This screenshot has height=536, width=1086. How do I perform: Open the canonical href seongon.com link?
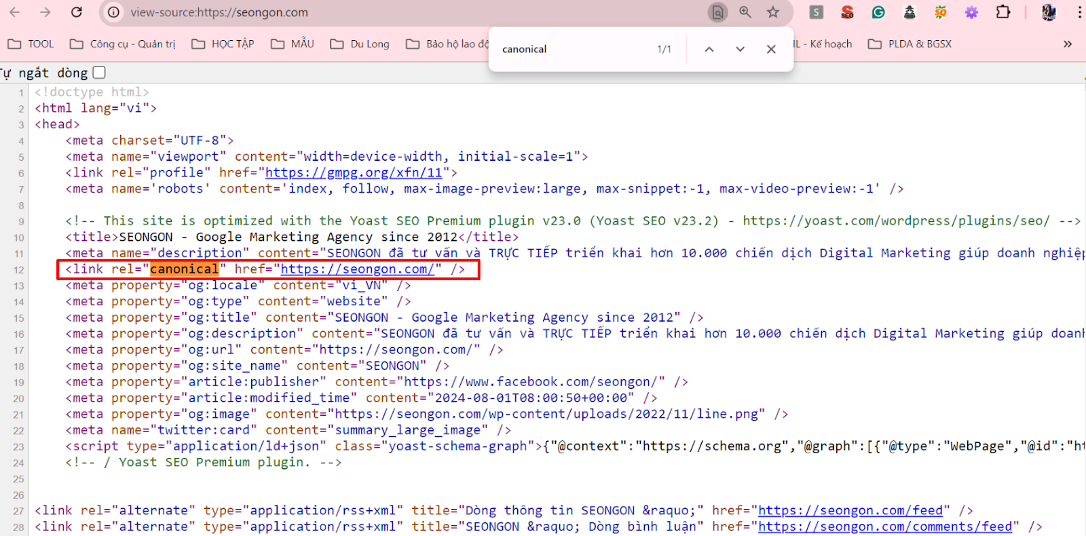[x=358, y=269]
